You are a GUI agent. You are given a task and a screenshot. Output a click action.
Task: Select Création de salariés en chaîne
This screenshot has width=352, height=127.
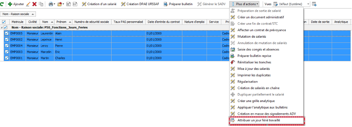pyautogui.click(x=266, y=88)
